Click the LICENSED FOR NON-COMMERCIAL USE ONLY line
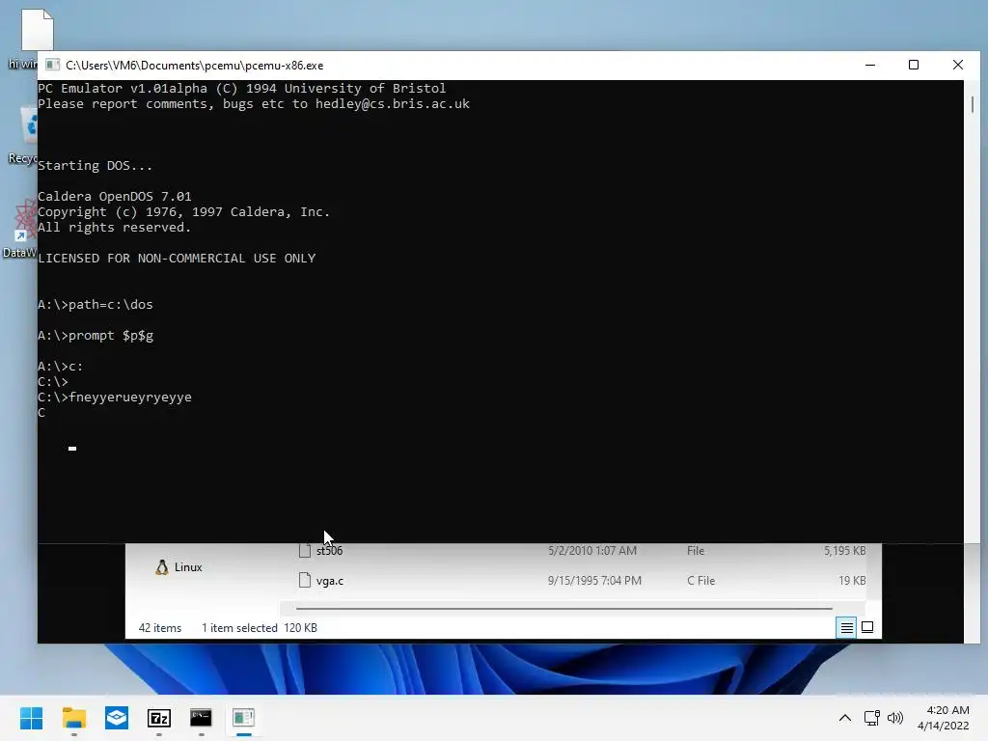This screenshot has height=741, width=988. click(x=178, y=259)
